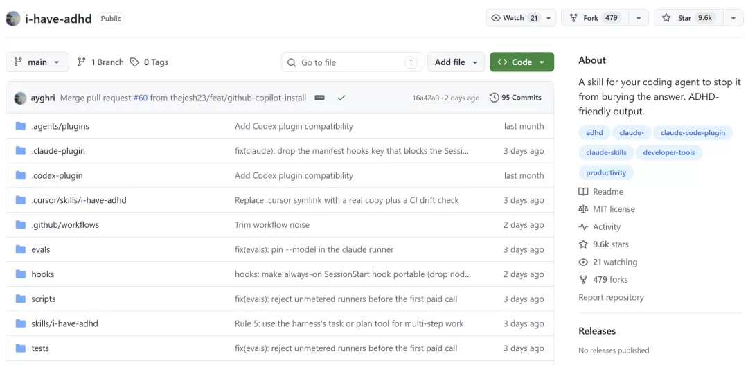748x365 pixels.
Task: Open the dropdown arrow next to Fork
Action: 639,18
